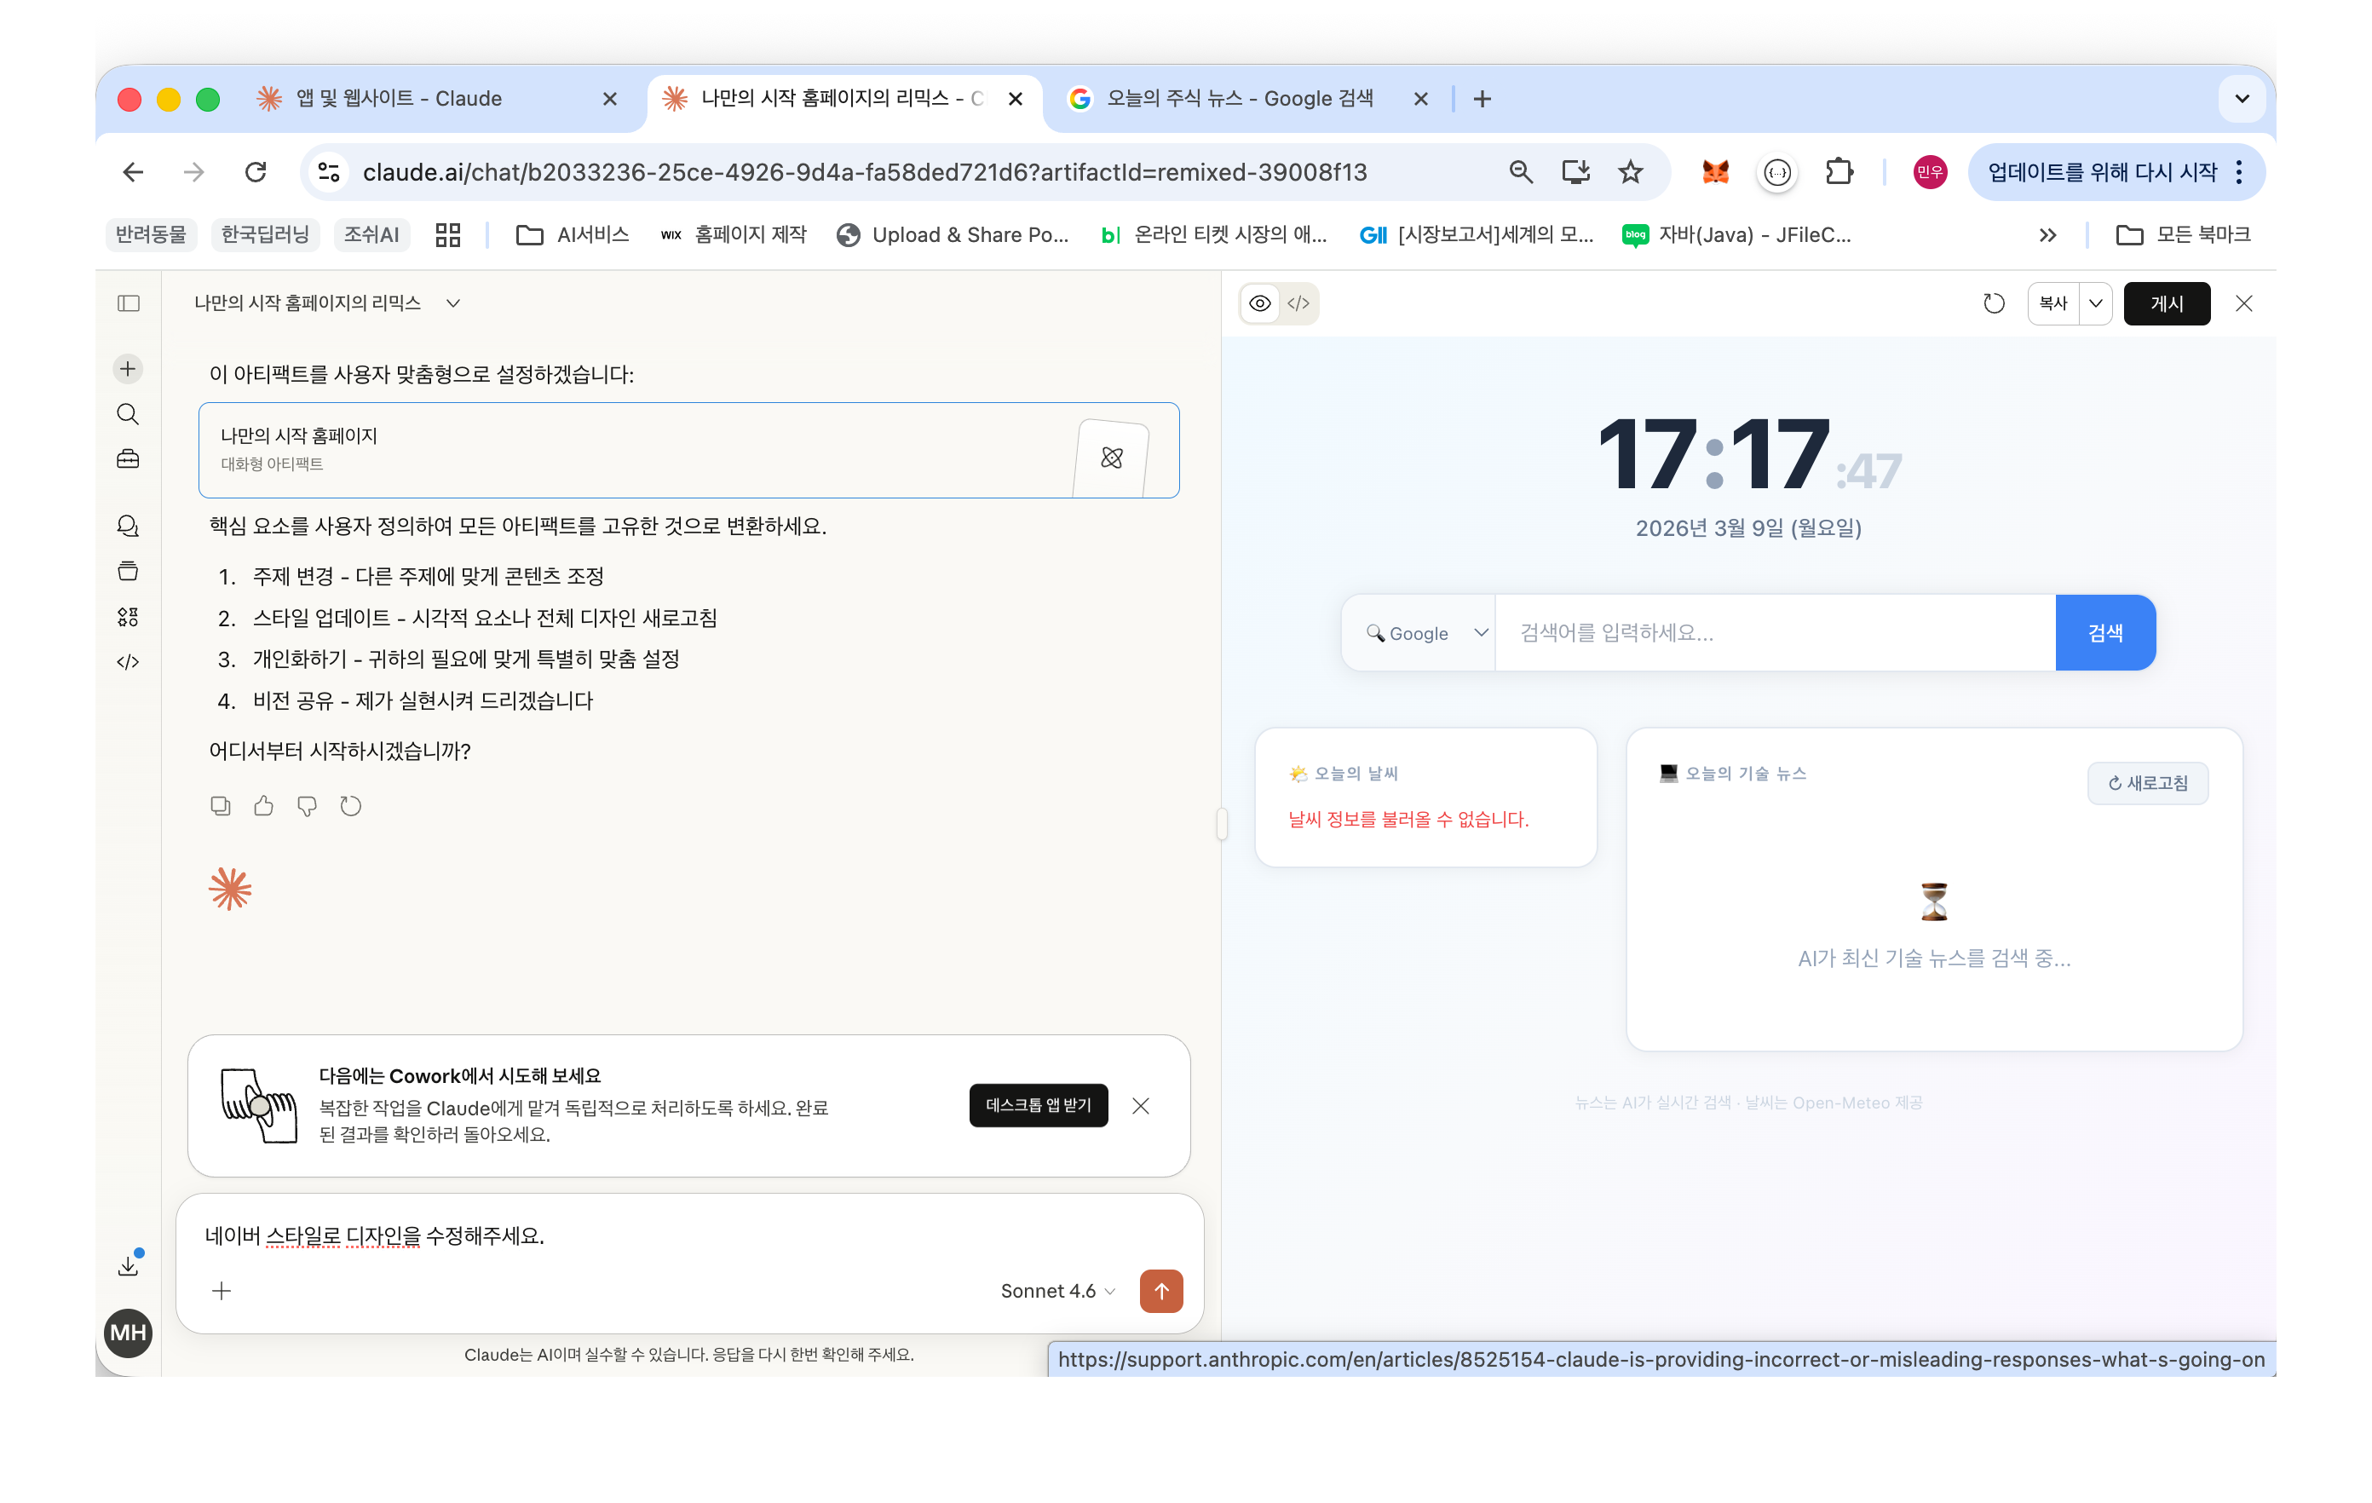Open the sidebar search icon
This screenshot has height=1503, width=2372.
pos(127,414)
